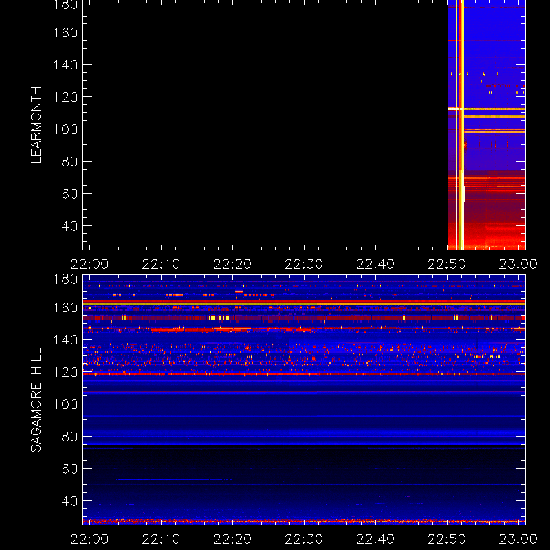Image resolution: width=550 pixels, height=550 pixels.
Task: Click the 23:00 time label under Sagamore Hill plot
Action: pos(518,539)
